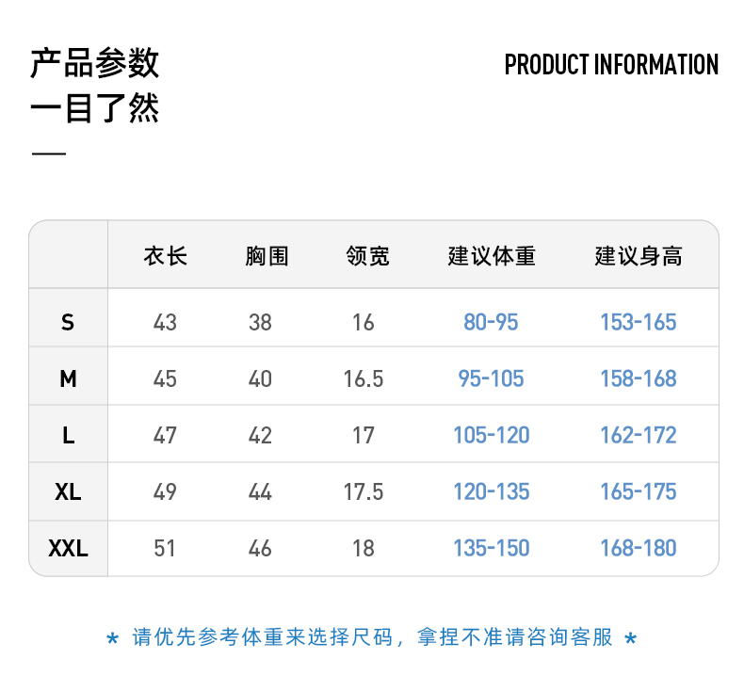Select the 建议身高 column header
Image resolution: width=744 pixels, height=675 pixels.
click(639, 256)
